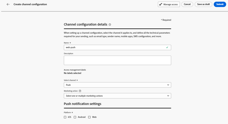Image resolution: width=228 pixels, height=124 pixels.
Task: Enable the iOS platform checkbox
Action: [65, 117]
